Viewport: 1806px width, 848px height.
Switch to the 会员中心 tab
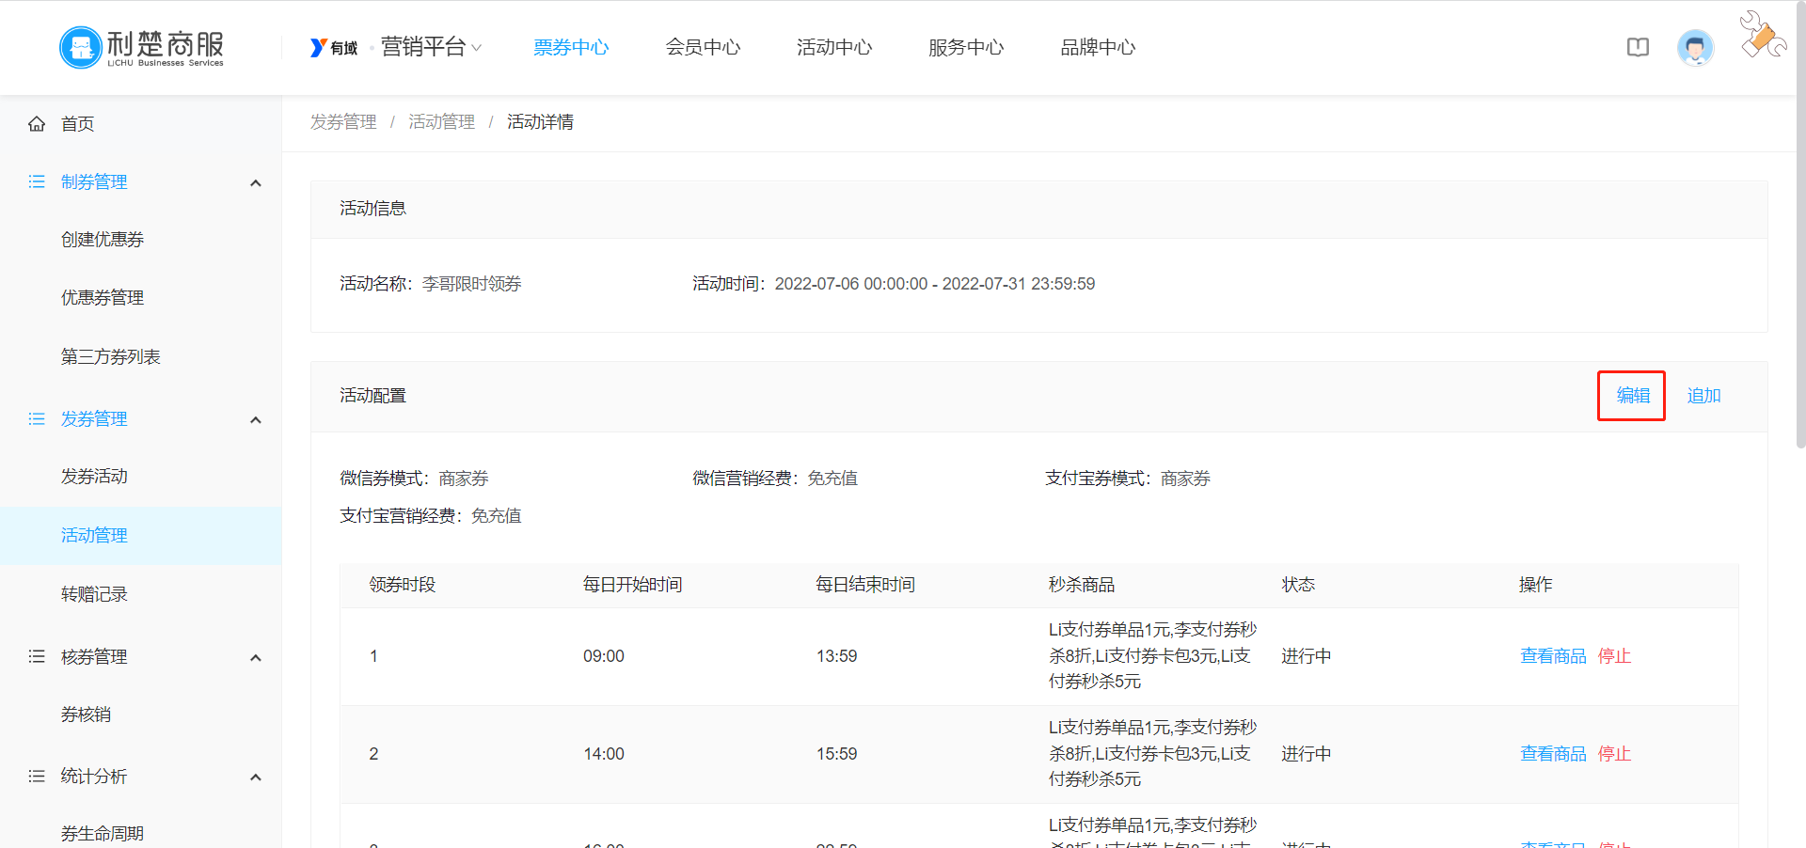tap(703, 47)
